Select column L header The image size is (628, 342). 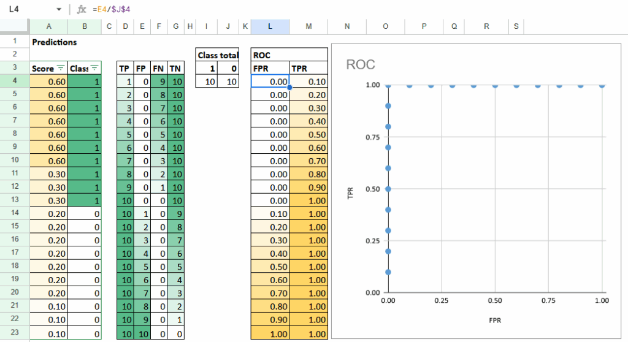[x=270, y=26]
